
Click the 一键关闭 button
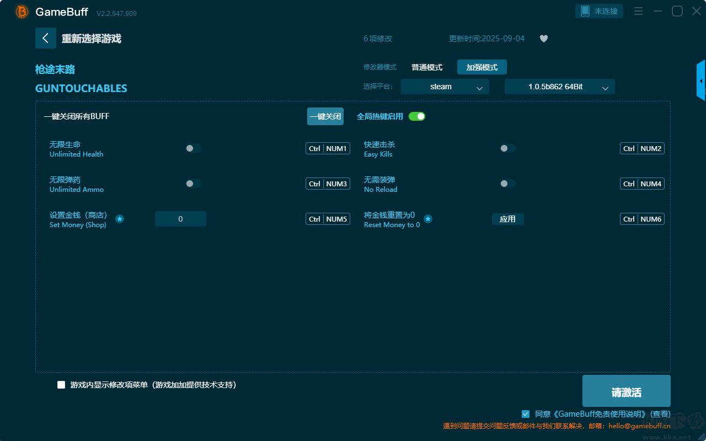pos(325,116)
